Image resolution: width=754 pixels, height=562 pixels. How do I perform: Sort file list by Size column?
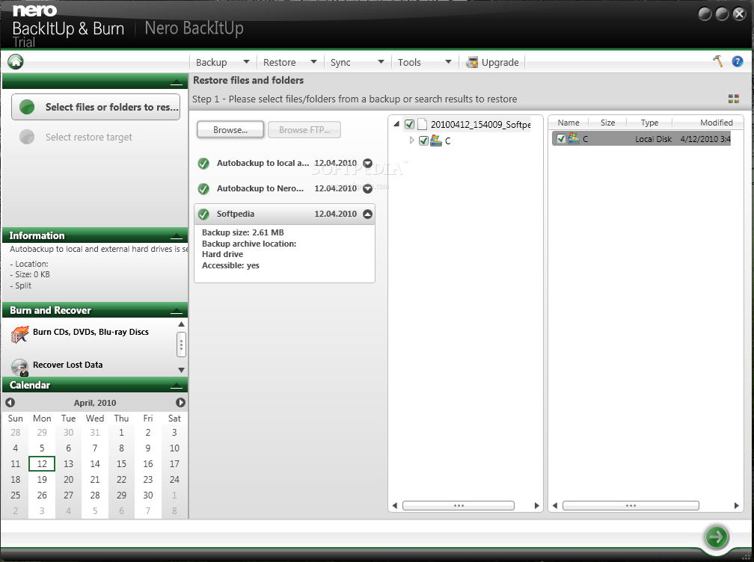tap(608, 123)
